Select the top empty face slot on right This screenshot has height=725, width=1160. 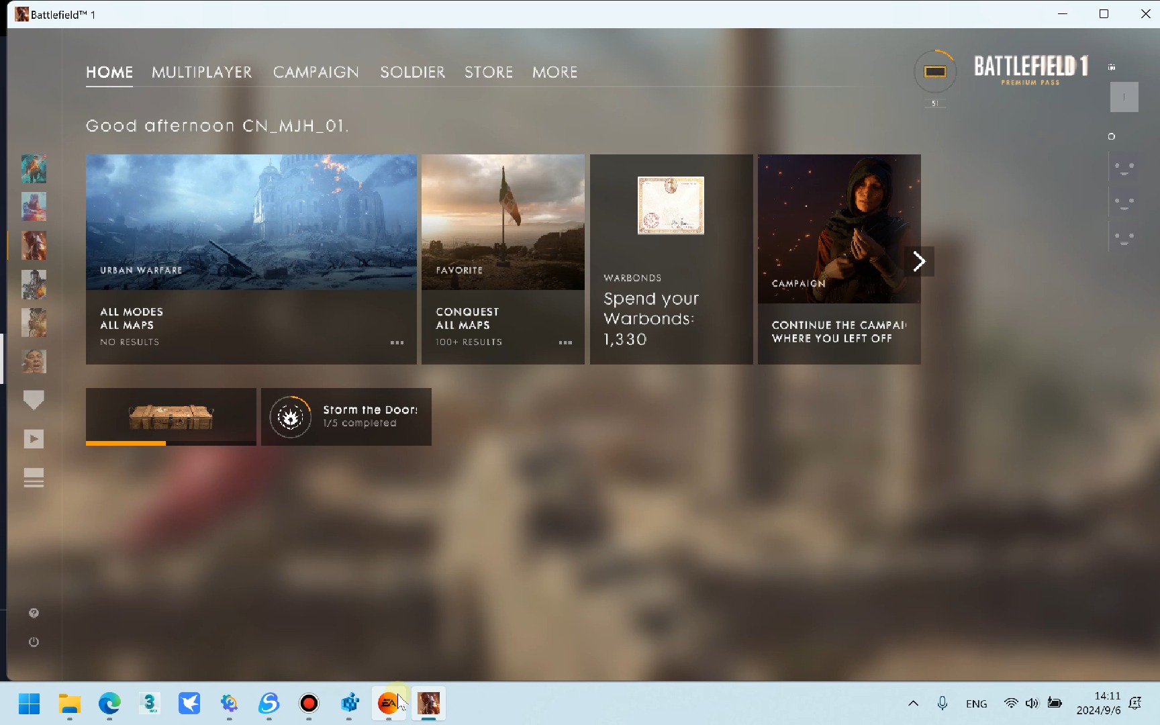[x=1124, y=168]
